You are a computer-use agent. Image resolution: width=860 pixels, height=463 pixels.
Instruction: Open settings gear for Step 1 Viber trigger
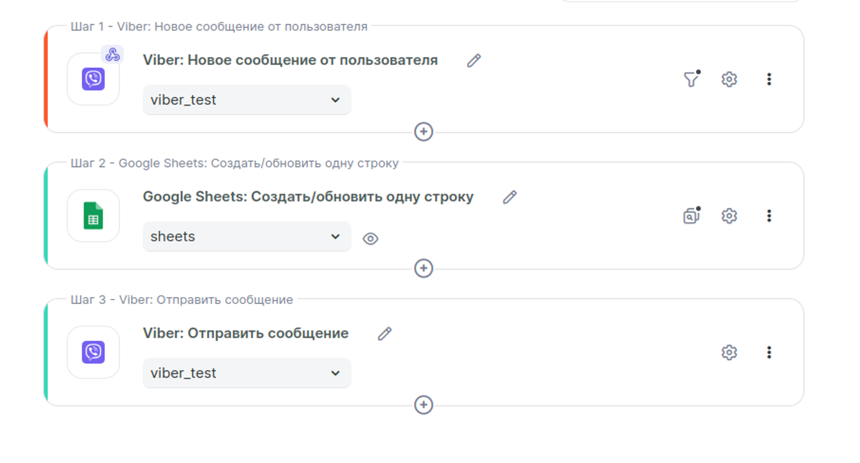(x=729, y=79)
